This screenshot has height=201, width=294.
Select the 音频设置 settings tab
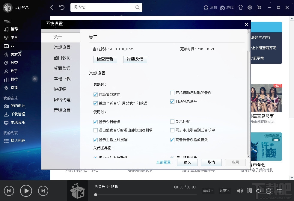click(62, 110)
